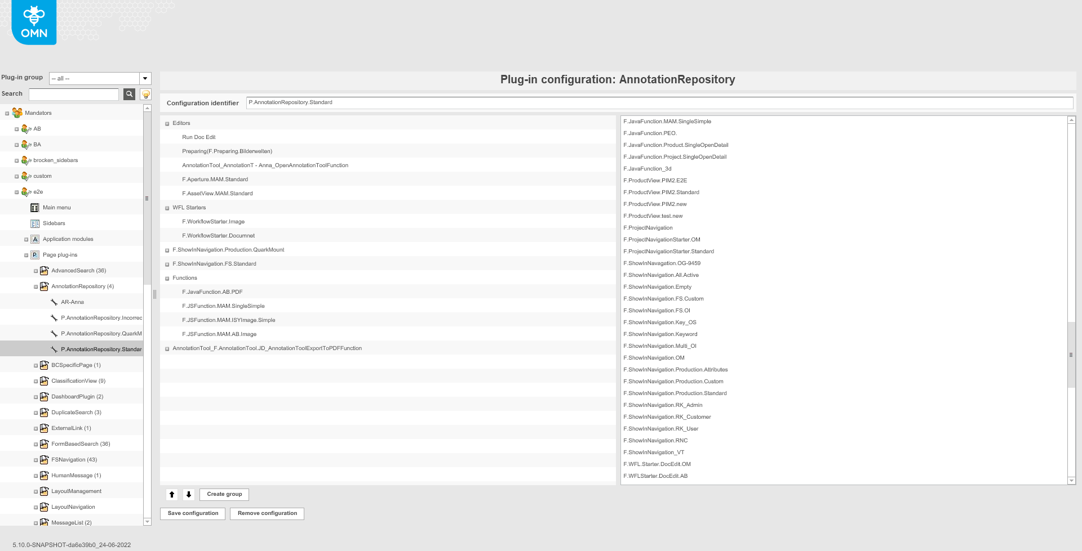Click the Create group button
Image resolution: width=1082 pixels, height=551 pixels.
(x=224, y=494)
